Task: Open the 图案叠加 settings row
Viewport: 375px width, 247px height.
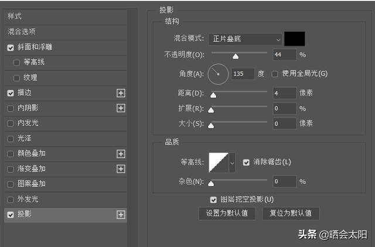Action: click(65, 184)
